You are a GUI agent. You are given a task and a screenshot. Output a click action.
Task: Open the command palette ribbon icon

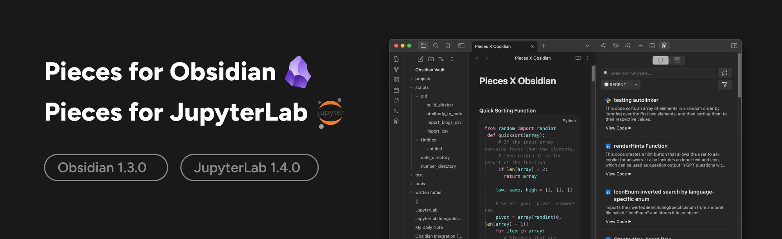pos(396,111)
